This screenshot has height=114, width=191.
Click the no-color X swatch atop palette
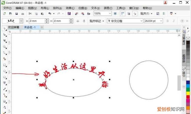[188, 39]
